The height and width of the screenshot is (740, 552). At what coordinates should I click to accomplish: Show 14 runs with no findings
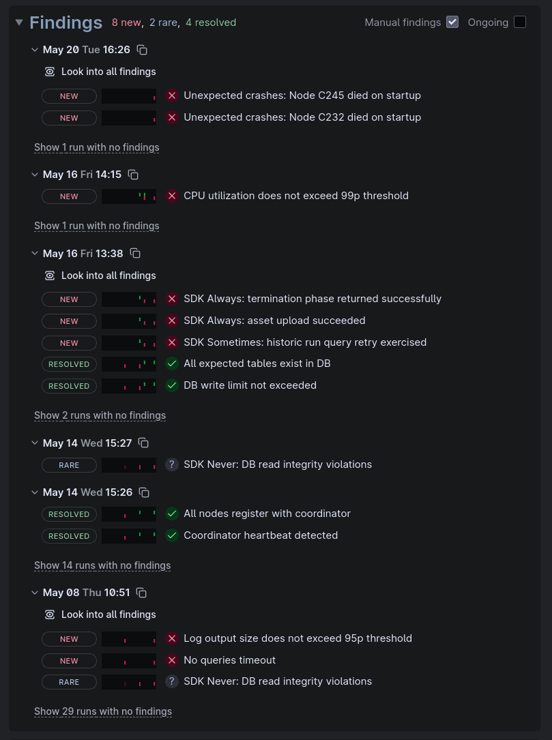pyautogui.click(x=102, y=565)
